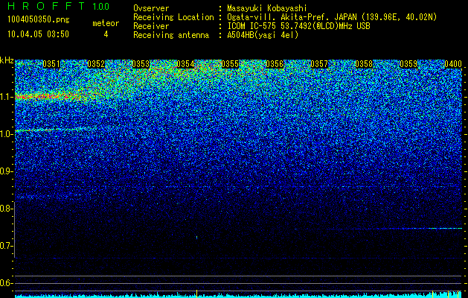
Task: Click the 0400 time marker
Action: pos(453,64)
